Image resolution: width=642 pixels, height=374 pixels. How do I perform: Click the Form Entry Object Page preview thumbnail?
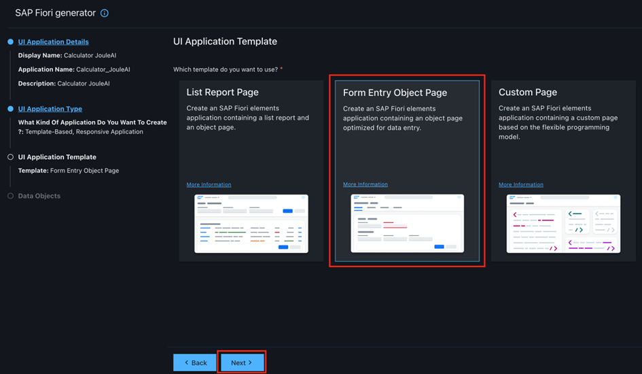coord(407,223)
